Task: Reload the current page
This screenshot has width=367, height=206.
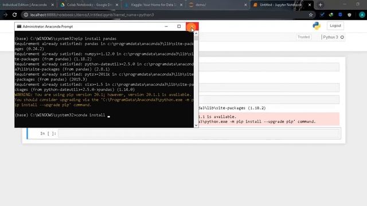Action: (14, 15)
